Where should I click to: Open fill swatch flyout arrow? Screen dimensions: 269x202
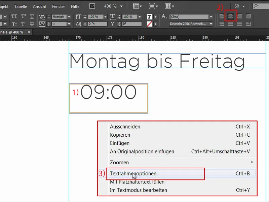pyautogui.click(x=155, y=16)
